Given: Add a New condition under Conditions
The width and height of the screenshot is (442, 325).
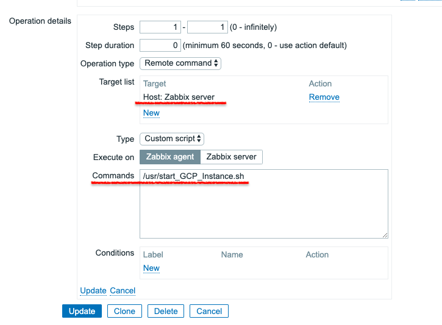Looking at the screenshot, I should [151, 268].
